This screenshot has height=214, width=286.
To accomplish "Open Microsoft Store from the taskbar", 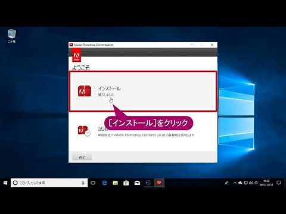I will point(126,182).
